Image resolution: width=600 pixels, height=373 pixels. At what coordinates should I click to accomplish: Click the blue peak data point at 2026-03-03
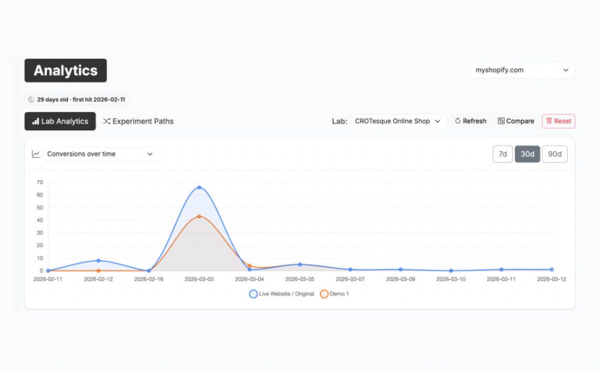coord(199,188)
